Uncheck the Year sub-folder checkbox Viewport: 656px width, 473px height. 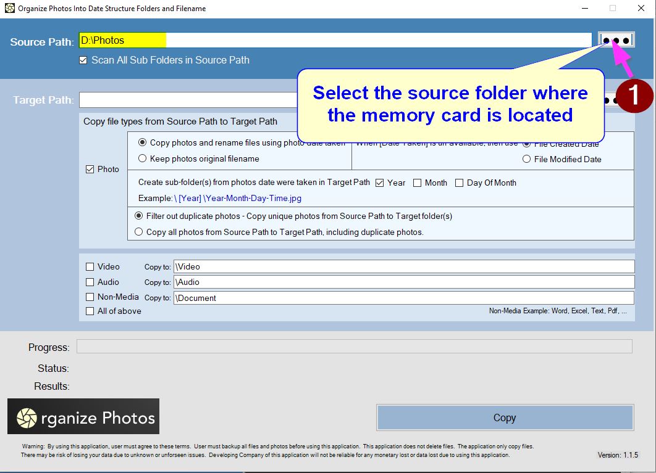[380, 183]
